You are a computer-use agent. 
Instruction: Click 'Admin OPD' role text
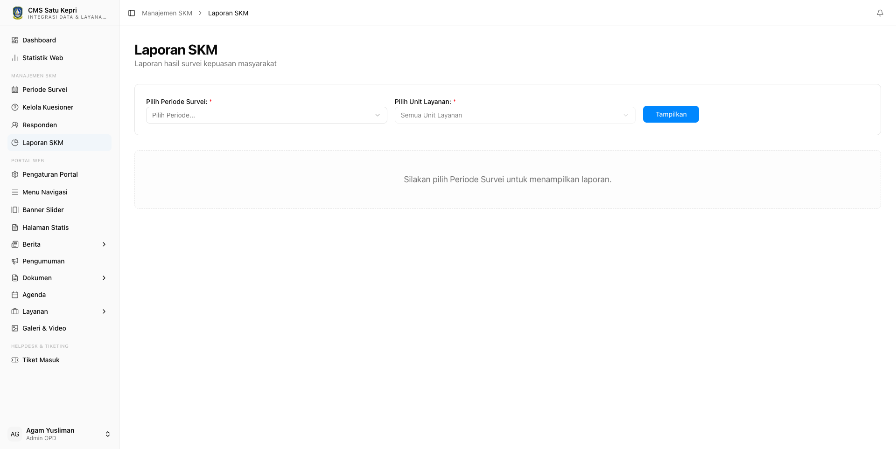pos(41,438)
